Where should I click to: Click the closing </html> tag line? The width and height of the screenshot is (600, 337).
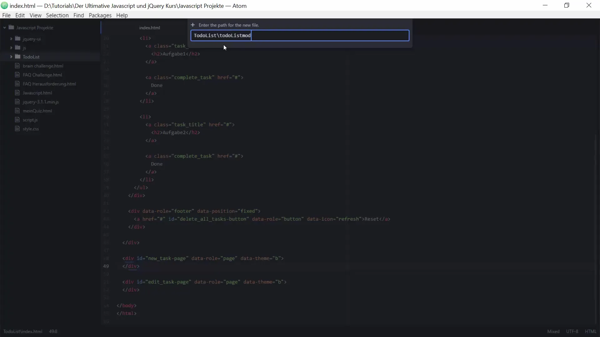[127, 313]
